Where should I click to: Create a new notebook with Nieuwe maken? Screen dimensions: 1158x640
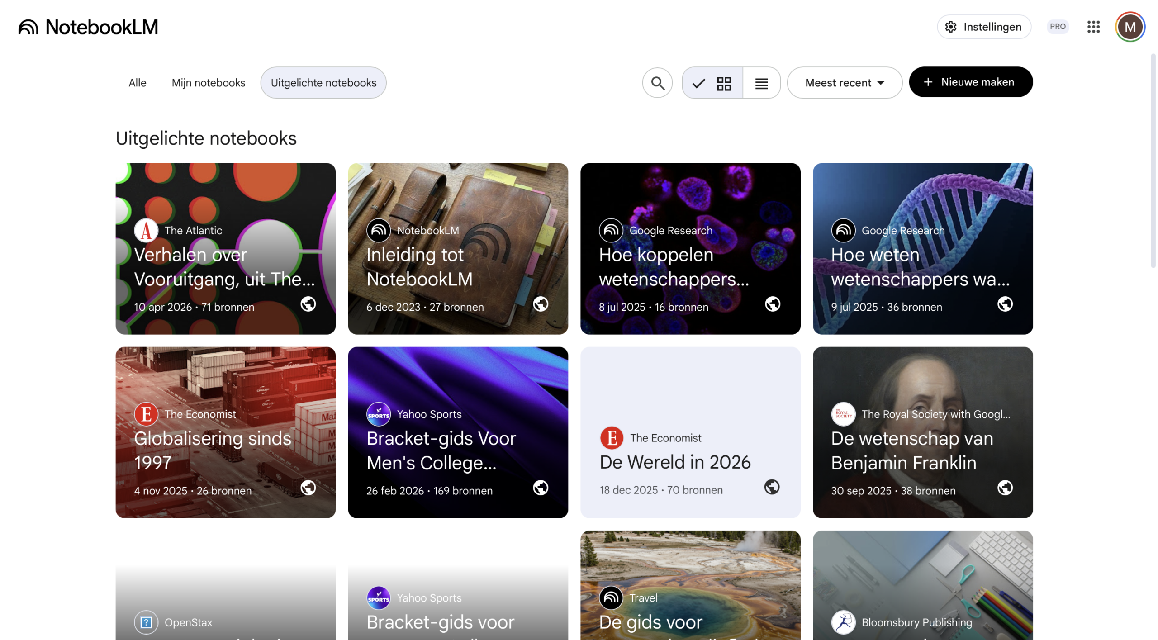pos(971,82)
